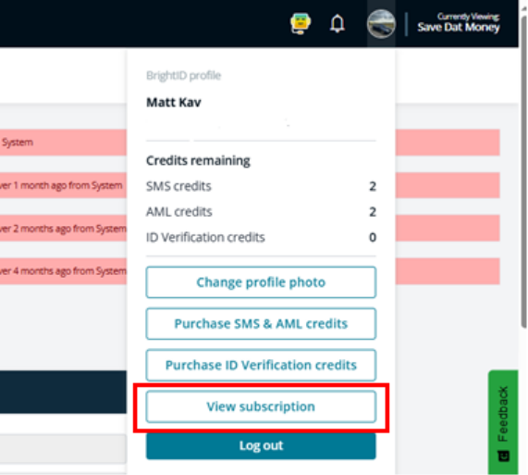528x475 pixels.
Task: Click the ID Verification credits row
Action: [x=261, y=237]
